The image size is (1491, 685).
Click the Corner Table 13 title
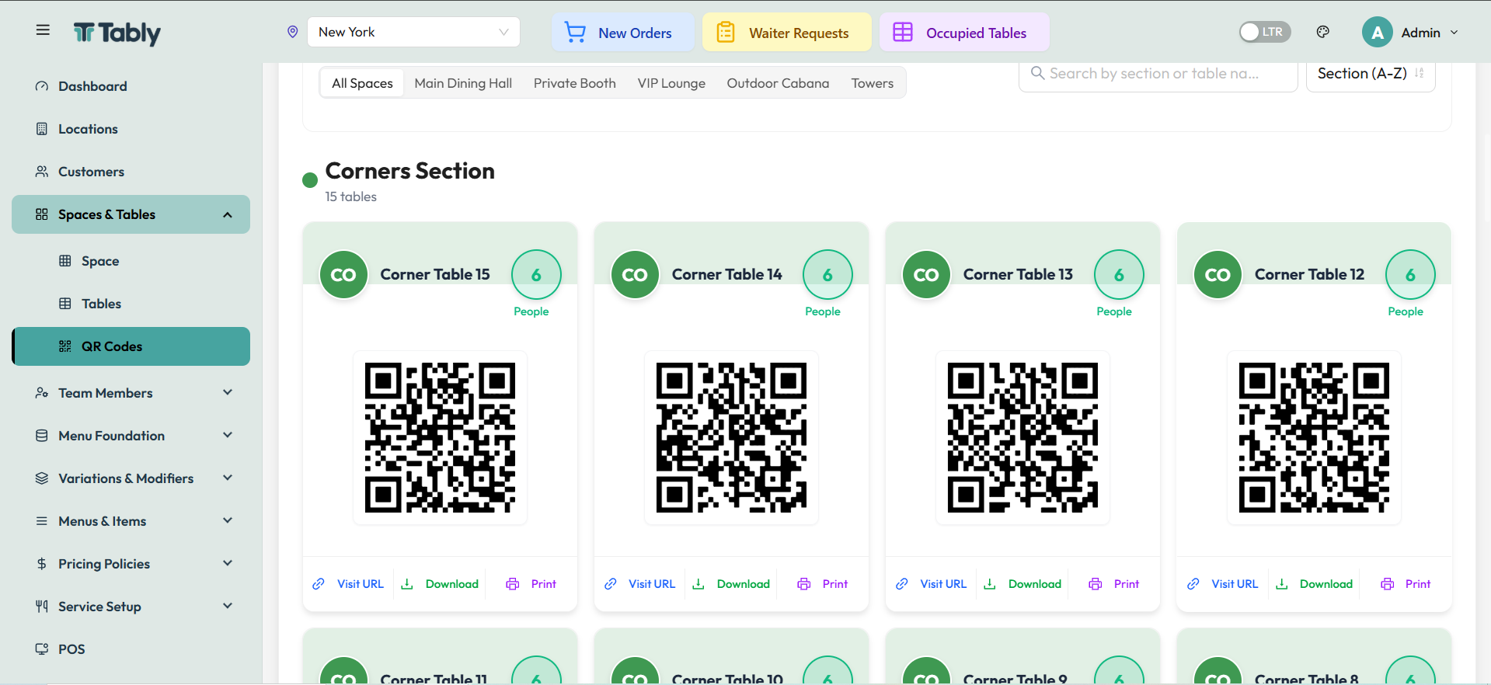coord(1018,274)
